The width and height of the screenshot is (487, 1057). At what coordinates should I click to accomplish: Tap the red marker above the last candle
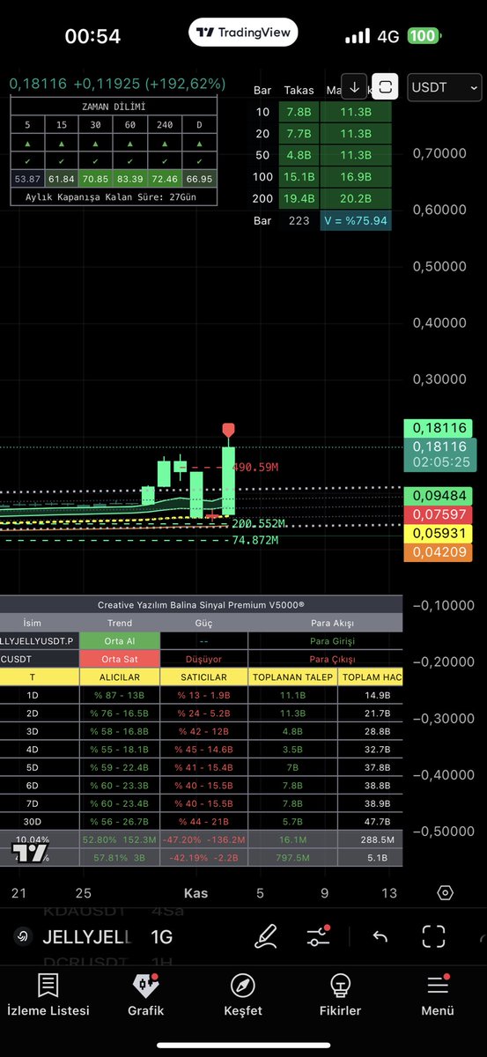[x=229, y=432]
